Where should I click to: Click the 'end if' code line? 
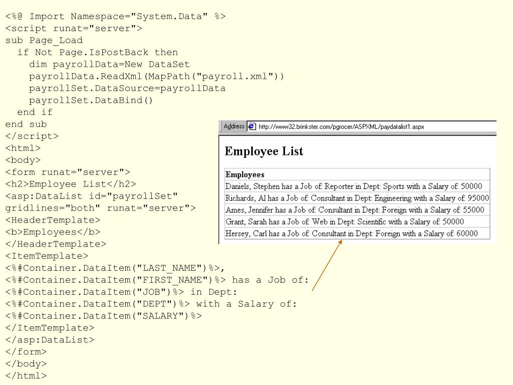click(x=35, y=112)
